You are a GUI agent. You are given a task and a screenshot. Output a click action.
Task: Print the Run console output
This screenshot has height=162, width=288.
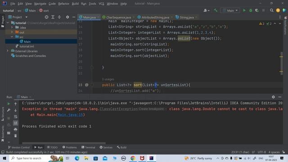[x=15, y=130]
